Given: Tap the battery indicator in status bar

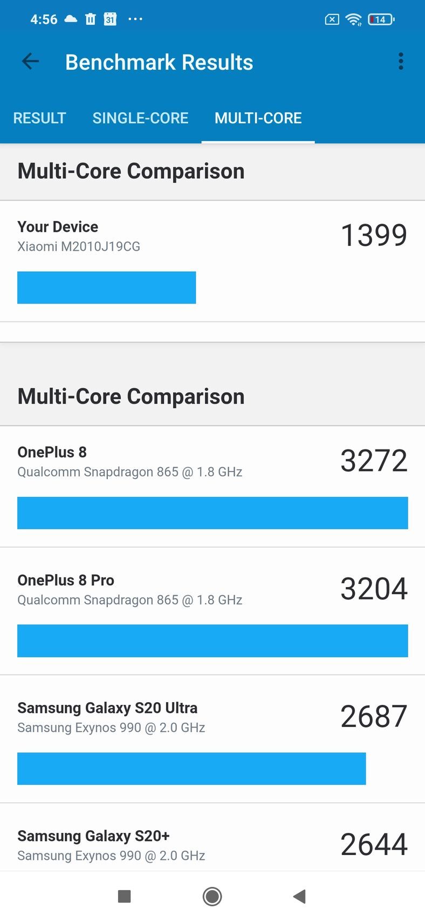Looking at the screenshot, I should (x=381, y=19).
